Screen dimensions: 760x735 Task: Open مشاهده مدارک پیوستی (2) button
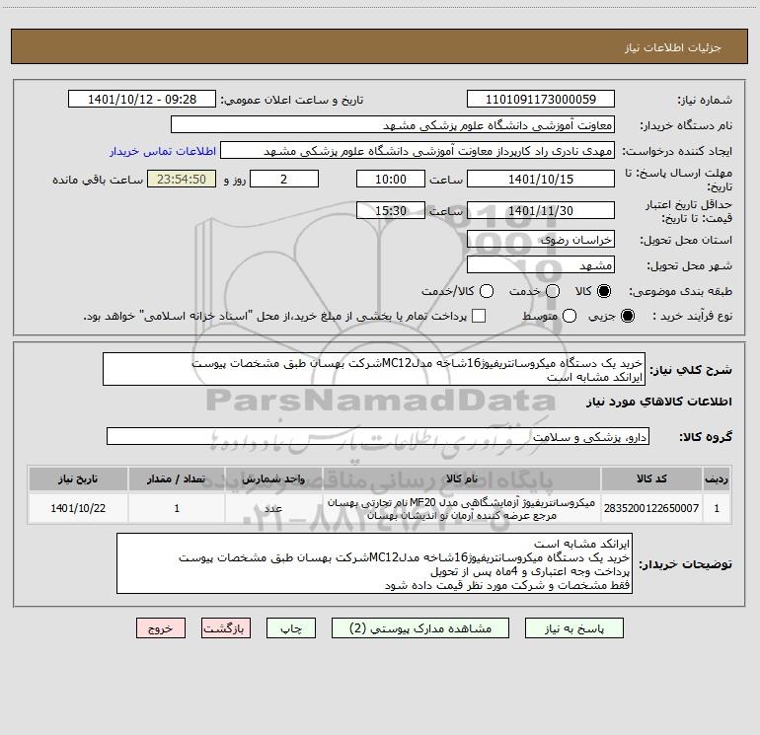[x=420, y=627]
